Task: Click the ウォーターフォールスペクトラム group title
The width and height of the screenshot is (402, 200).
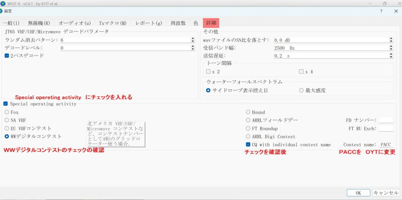Action: (244, 82)
